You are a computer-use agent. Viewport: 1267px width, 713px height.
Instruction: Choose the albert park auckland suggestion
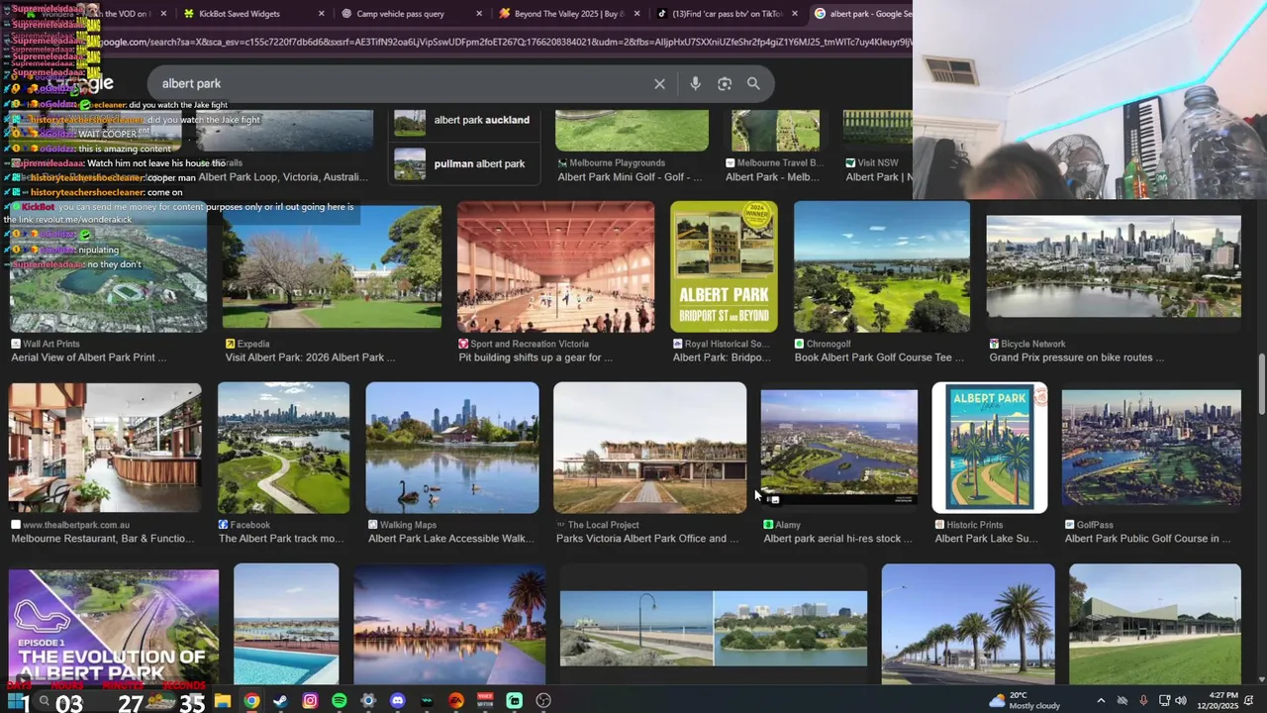click(462, 121)
